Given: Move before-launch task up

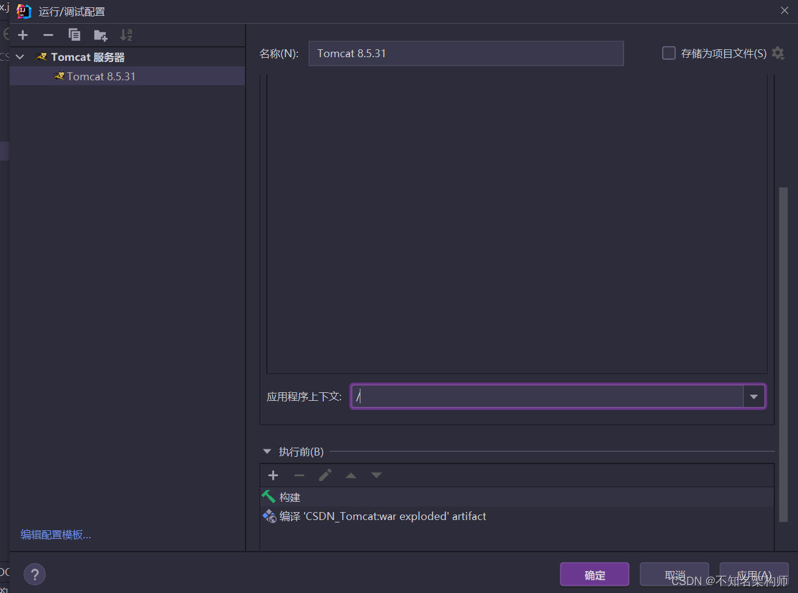Looking at the screenshot, I should pos(351,476).
